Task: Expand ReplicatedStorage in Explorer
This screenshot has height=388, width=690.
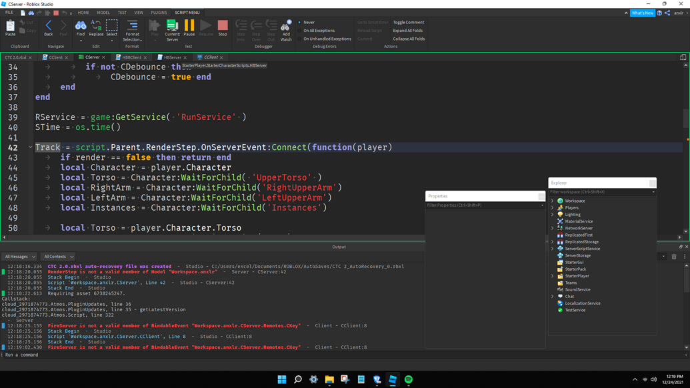Action: coord(553,241)
